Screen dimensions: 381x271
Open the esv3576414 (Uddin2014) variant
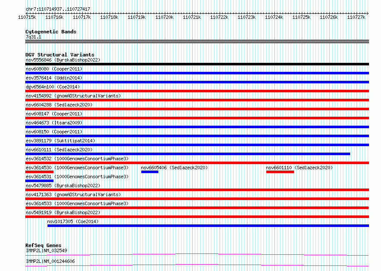coord(54,78)
